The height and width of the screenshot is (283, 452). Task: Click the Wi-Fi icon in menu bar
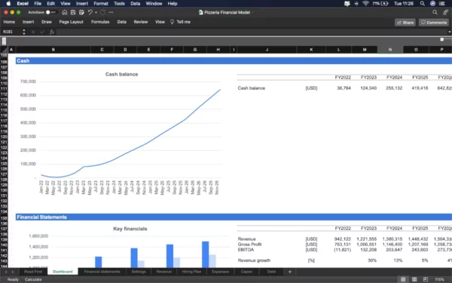coord(365,4)
